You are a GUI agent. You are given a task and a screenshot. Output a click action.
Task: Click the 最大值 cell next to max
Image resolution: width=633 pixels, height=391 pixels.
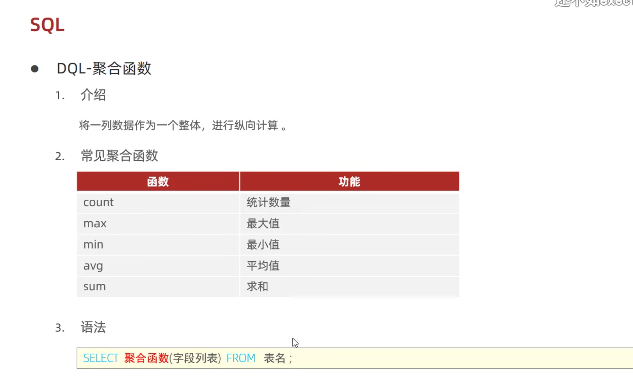coord(263,223)
